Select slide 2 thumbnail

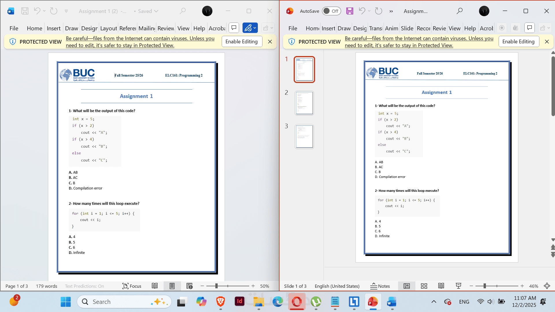click(x=304, y=103)
